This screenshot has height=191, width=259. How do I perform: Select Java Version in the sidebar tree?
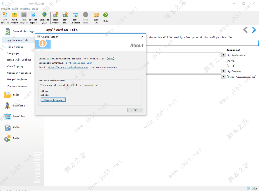click(15, 47)
